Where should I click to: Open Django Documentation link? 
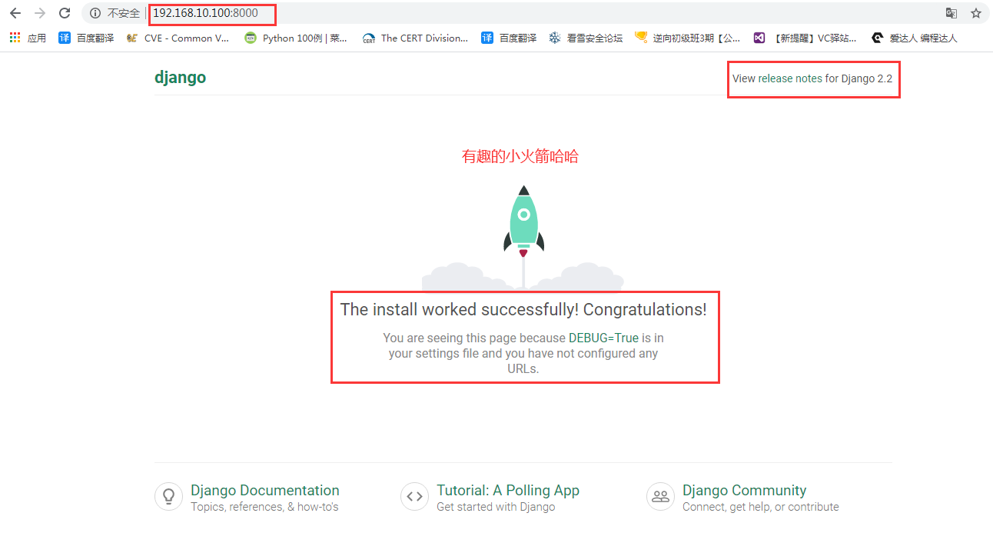pos(265,490)
